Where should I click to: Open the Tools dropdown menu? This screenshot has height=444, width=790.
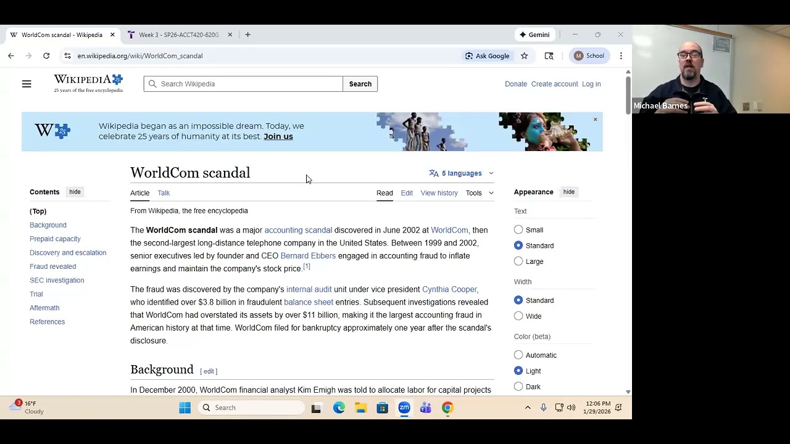click(480, 193)
